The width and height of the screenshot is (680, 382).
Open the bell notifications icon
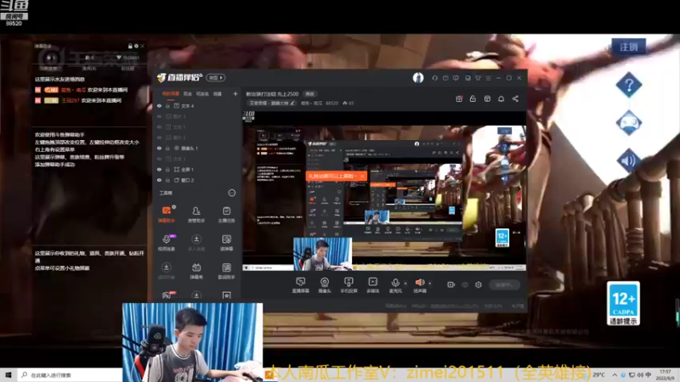(x=501, y=98)
